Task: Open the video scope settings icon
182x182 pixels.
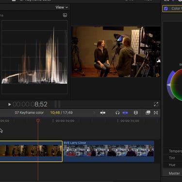Action: click(x=65, y=15)
